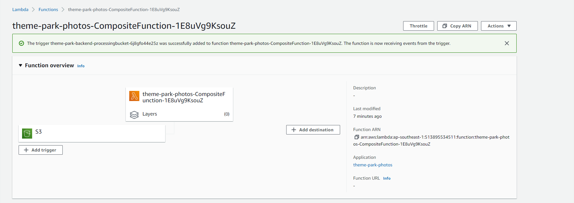Dismiss the success notification banner

point(507,43)
